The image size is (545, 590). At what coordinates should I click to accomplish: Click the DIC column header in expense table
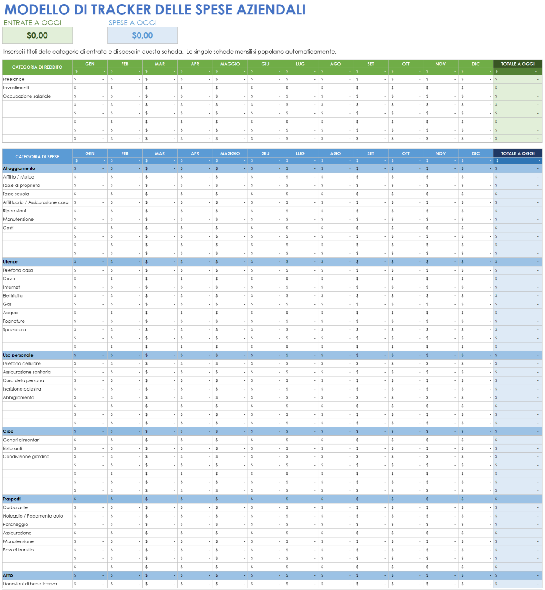(x=475, y=153)
